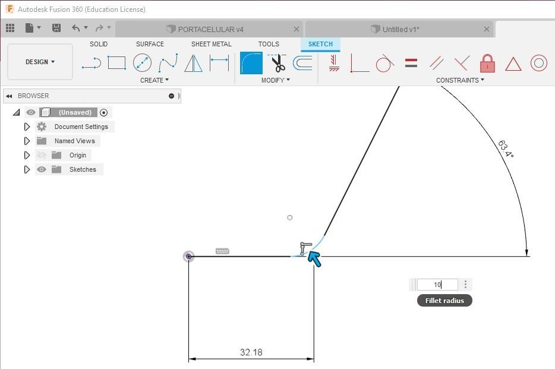This screenshot has width=555, height=369.
Task: Apply Fix/Unfix lock constraint
Action: pyautogui.click(x=487, y=64)
